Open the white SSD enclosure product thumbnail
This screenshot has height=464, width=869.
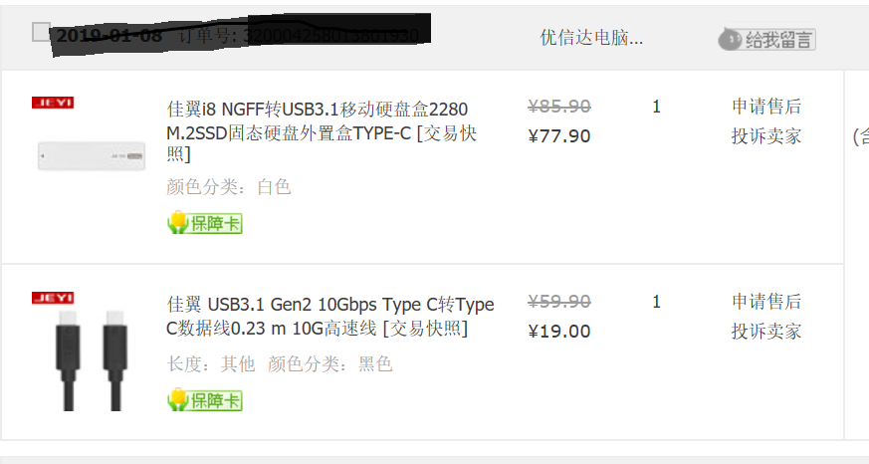tap(92, 155)
